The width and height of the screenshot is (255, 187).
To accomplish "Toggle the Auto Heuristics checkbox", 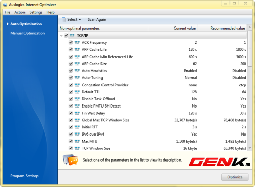I will (x=71, y=71).
